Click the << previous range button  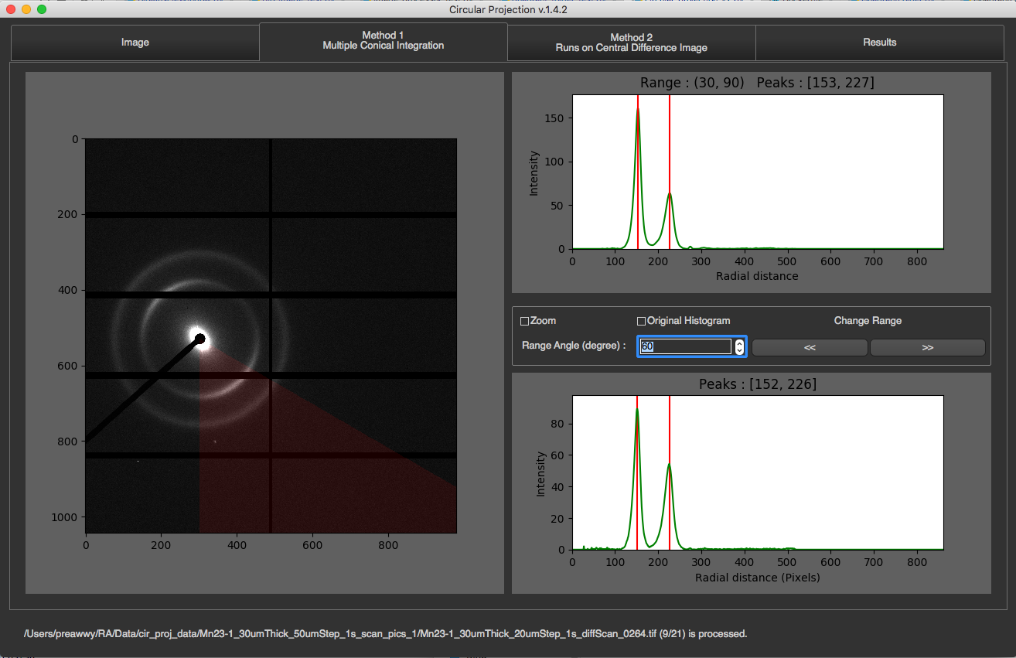(810, 348)
